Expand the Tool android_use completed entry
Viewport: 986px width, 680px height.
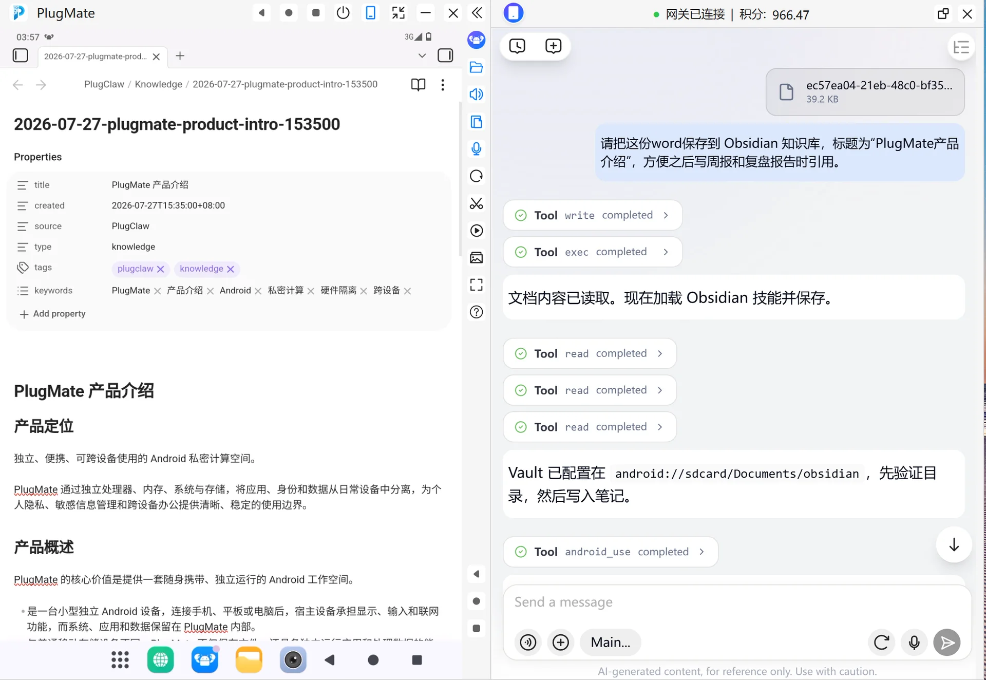(x=611, y=552)
